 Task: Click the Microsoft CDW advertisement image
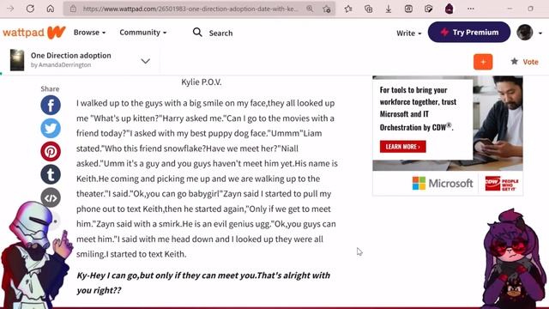pyautogui.click(x=448, y=136)
